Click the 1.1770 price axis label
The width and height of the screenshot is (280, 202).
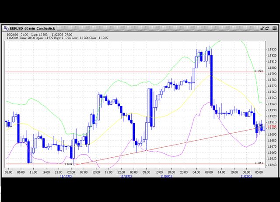271,86
